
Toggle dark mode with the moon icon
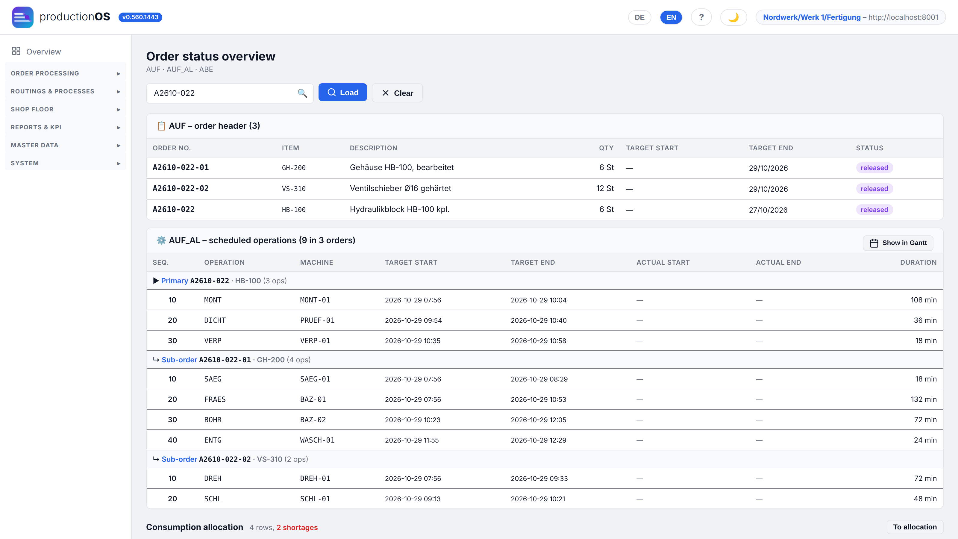click(733, 17)
